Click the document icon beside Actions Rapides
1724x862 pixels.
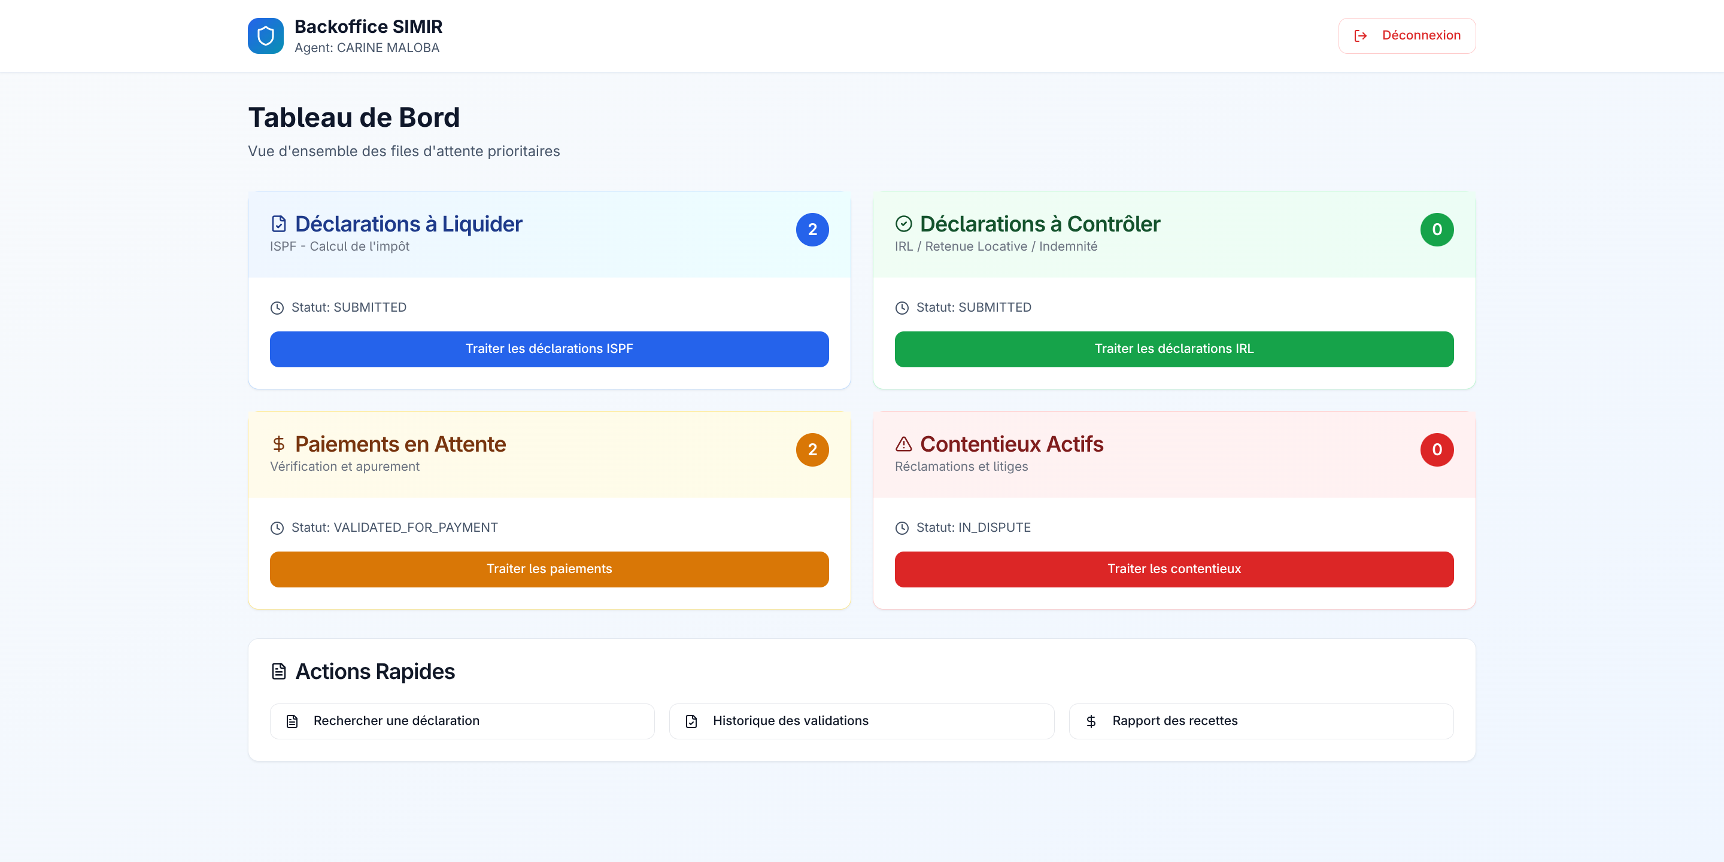pos(278,671)
